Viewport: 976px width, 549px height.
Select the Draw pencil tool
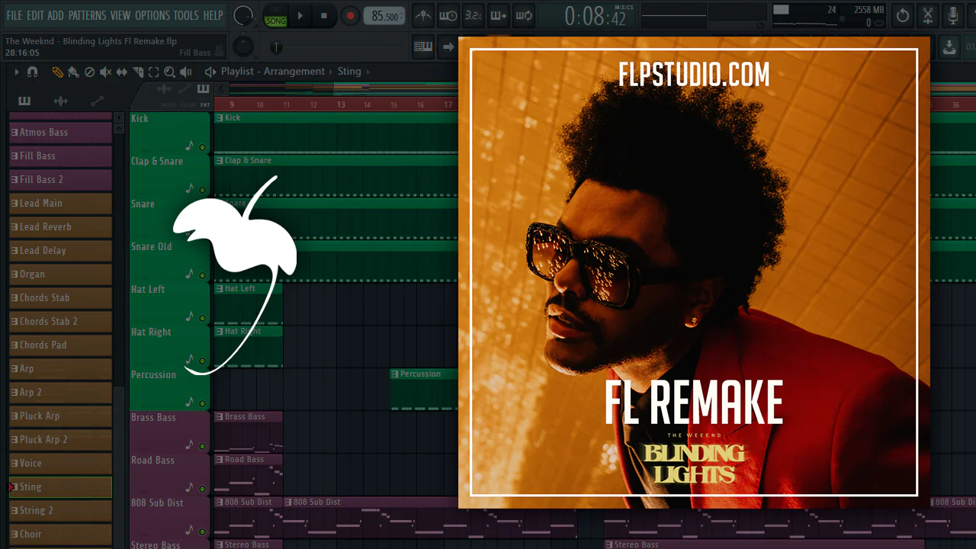point(57,72)
